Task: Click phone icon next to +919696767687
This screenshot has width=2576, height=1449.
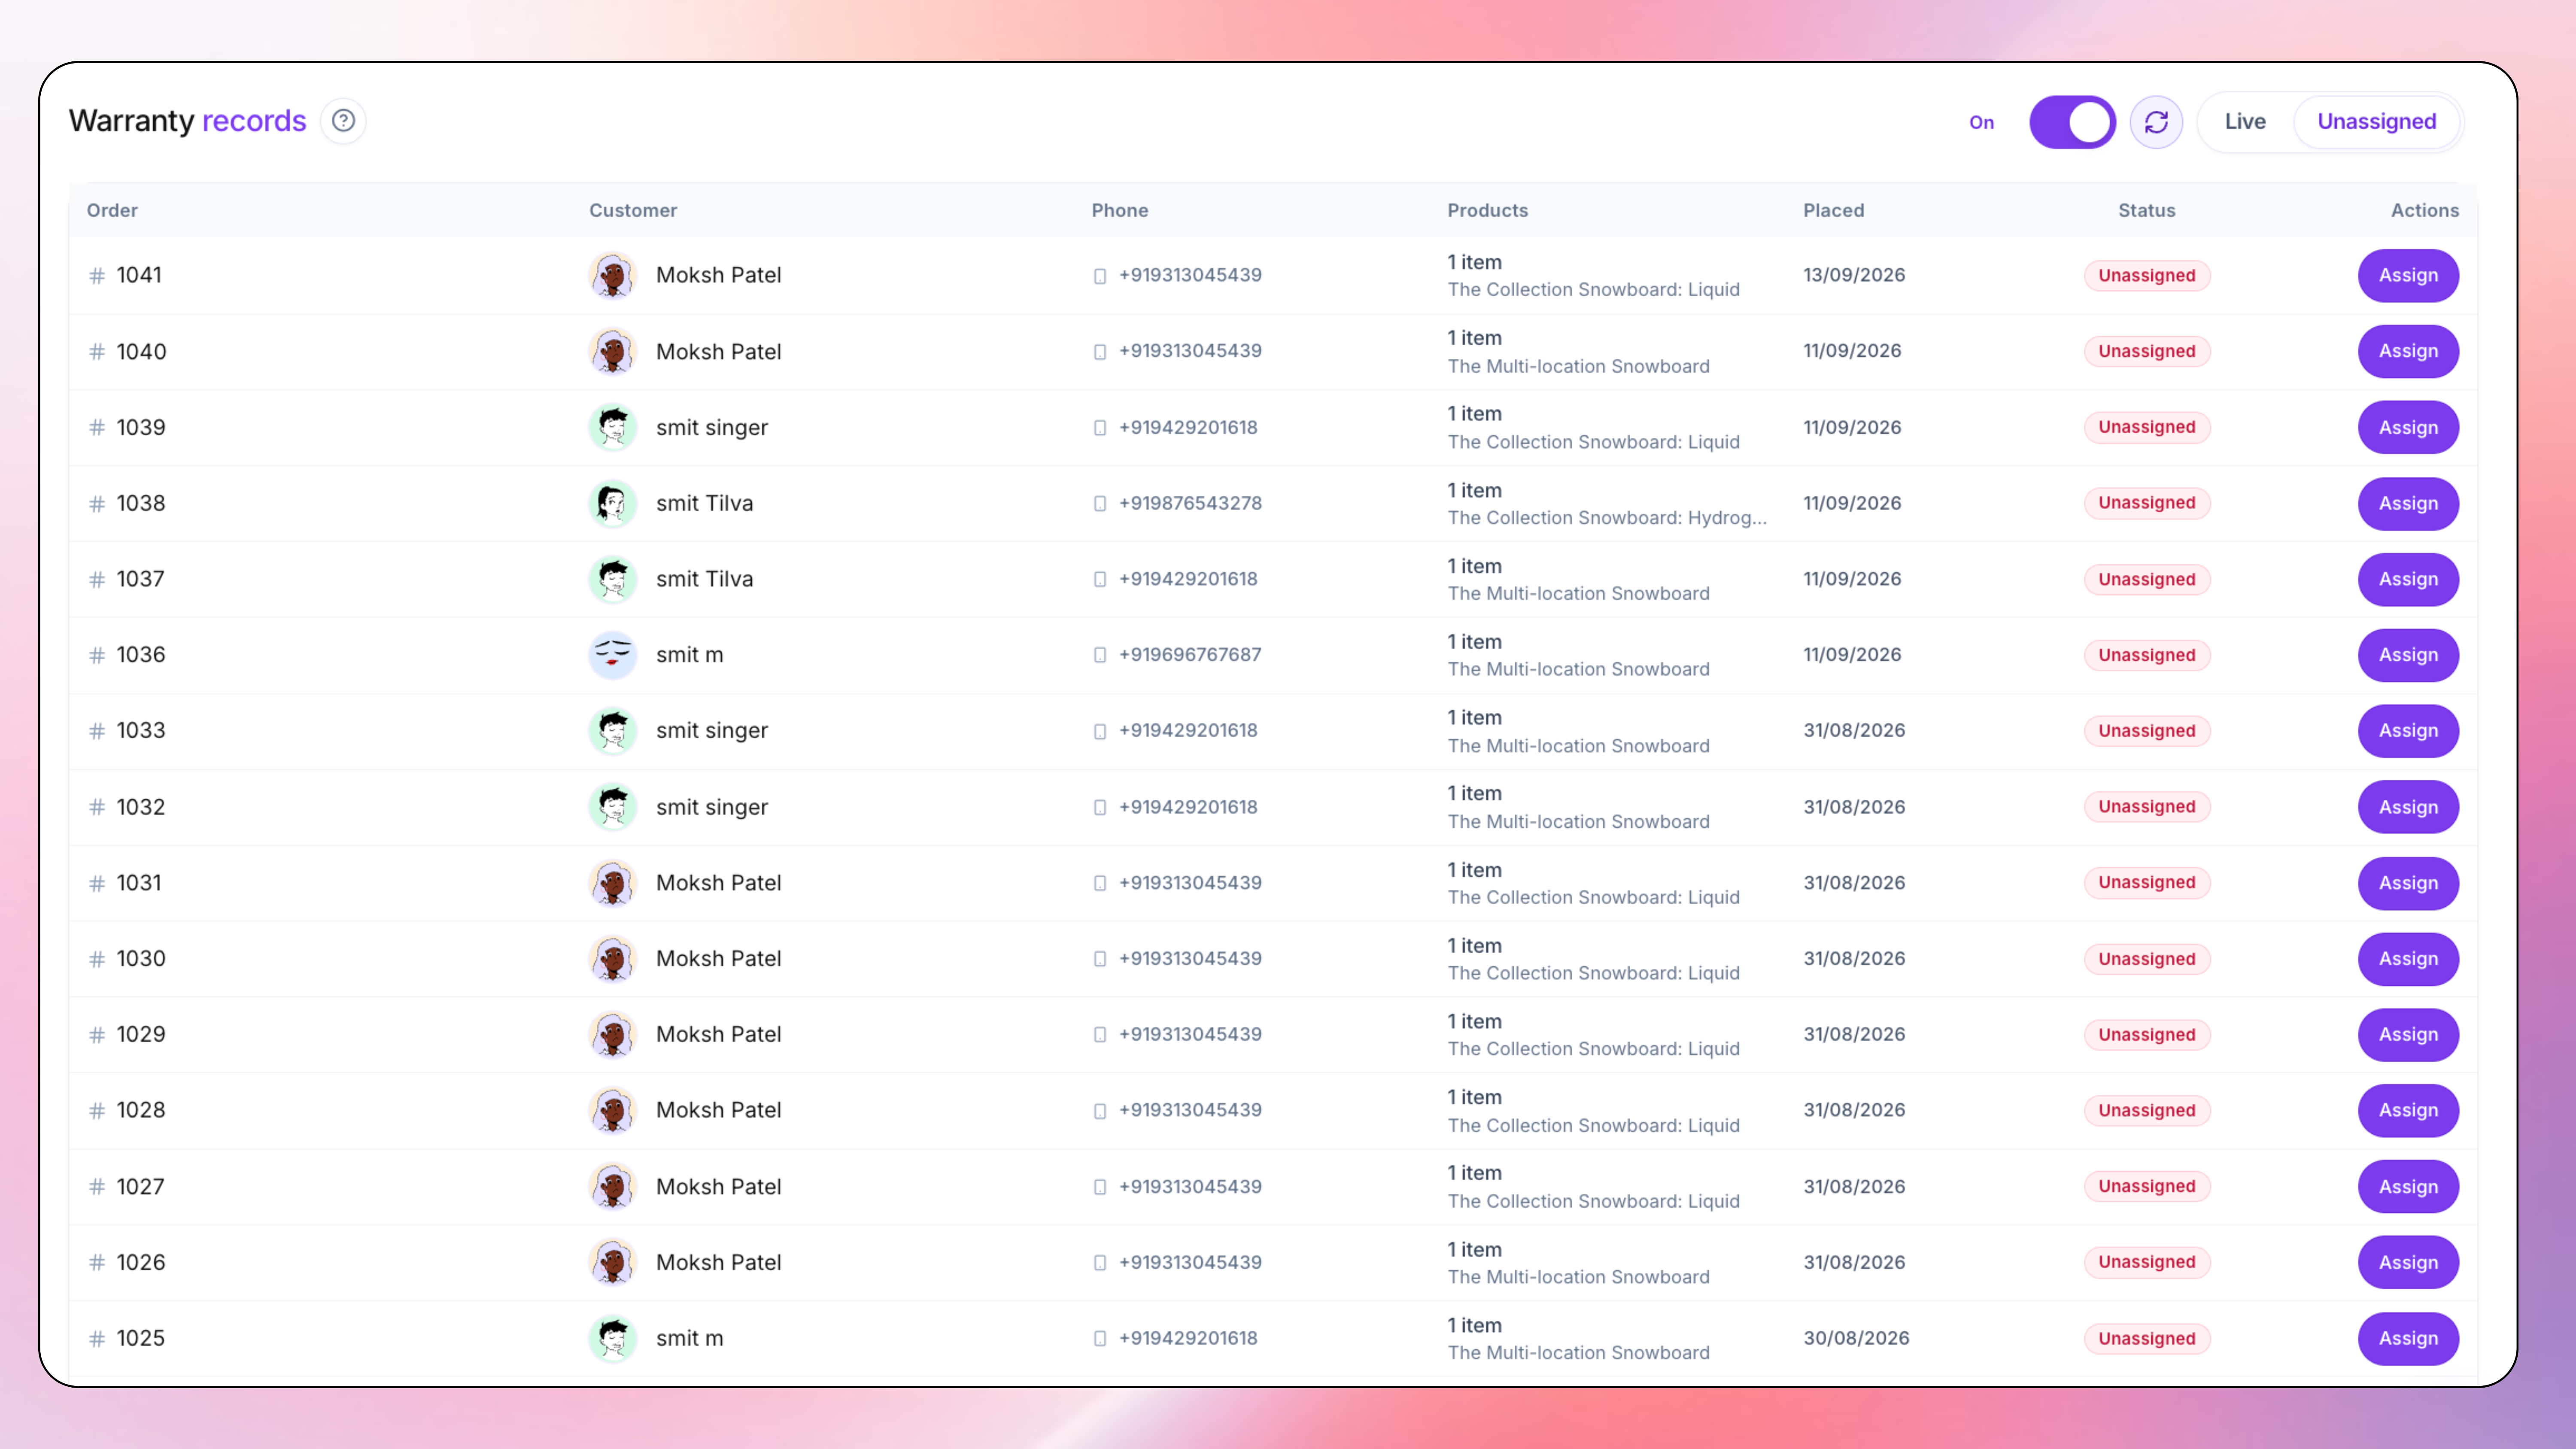Action: 1100,655
